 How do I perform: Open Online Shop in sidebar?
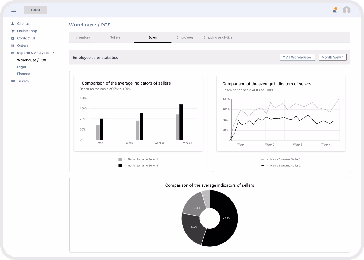coord(27,31)
